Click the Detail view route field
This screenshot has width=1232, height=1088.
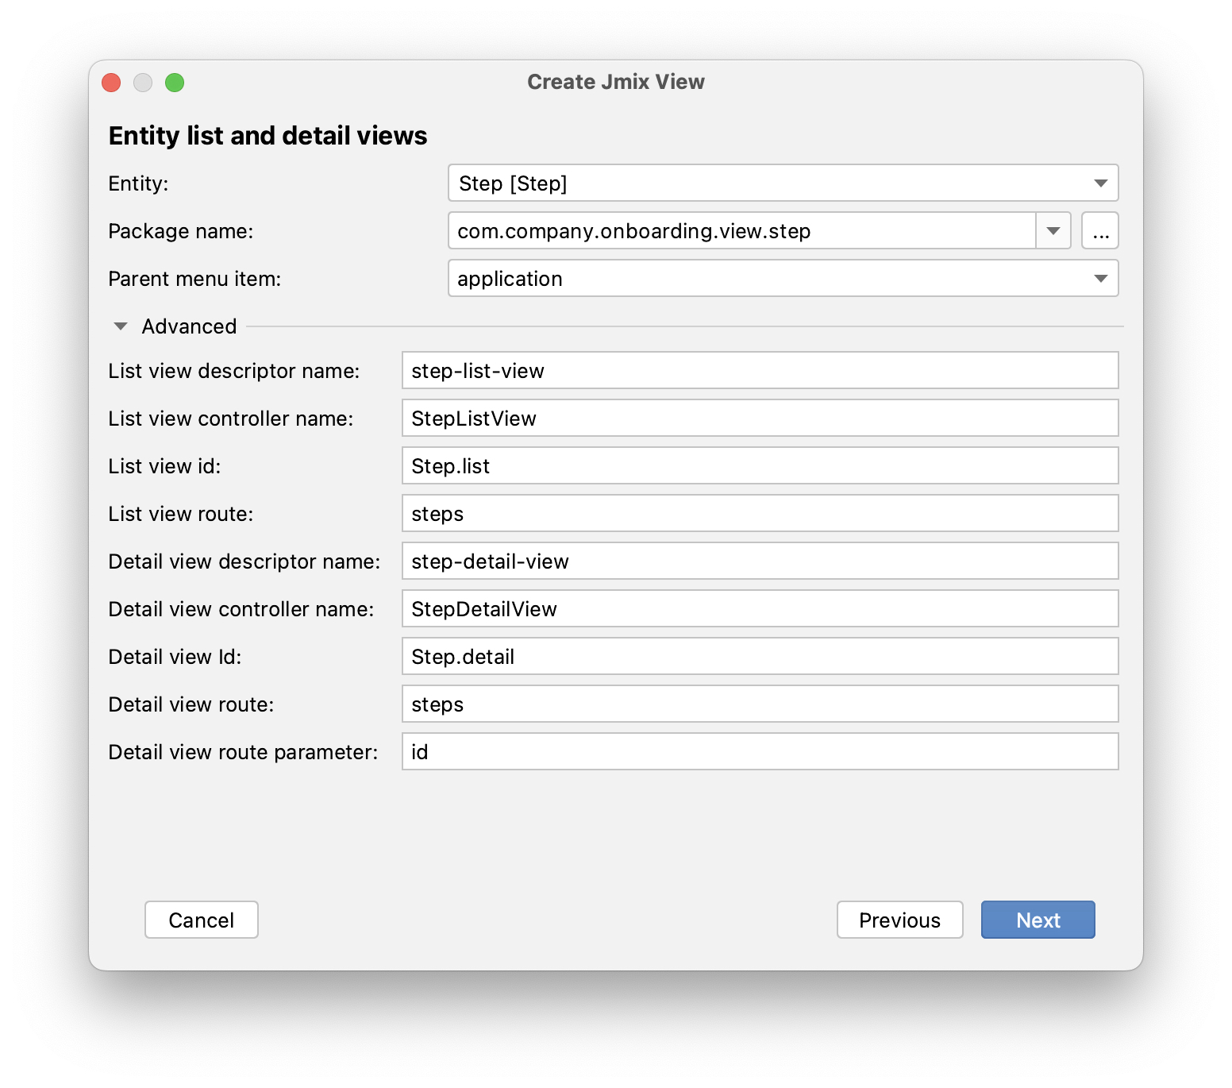pyautogui.click(x=760, y=704)
